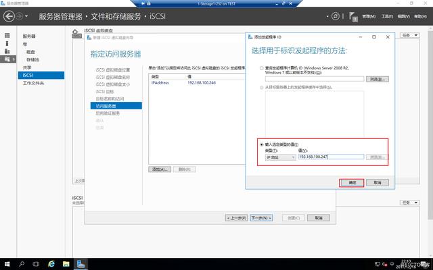Click the 值 column header in initiator list
The height and width of the screenshot is (270, 433).
click(x=189, y=76)
